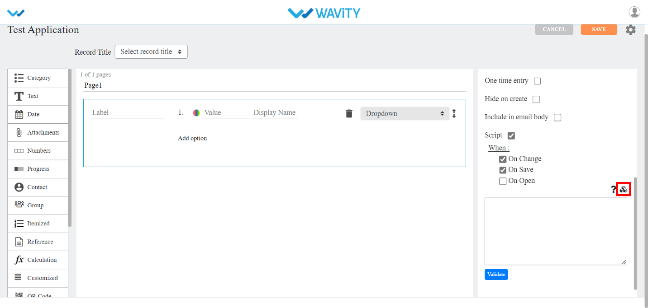Open script help question mark icon

click(614, 190)
